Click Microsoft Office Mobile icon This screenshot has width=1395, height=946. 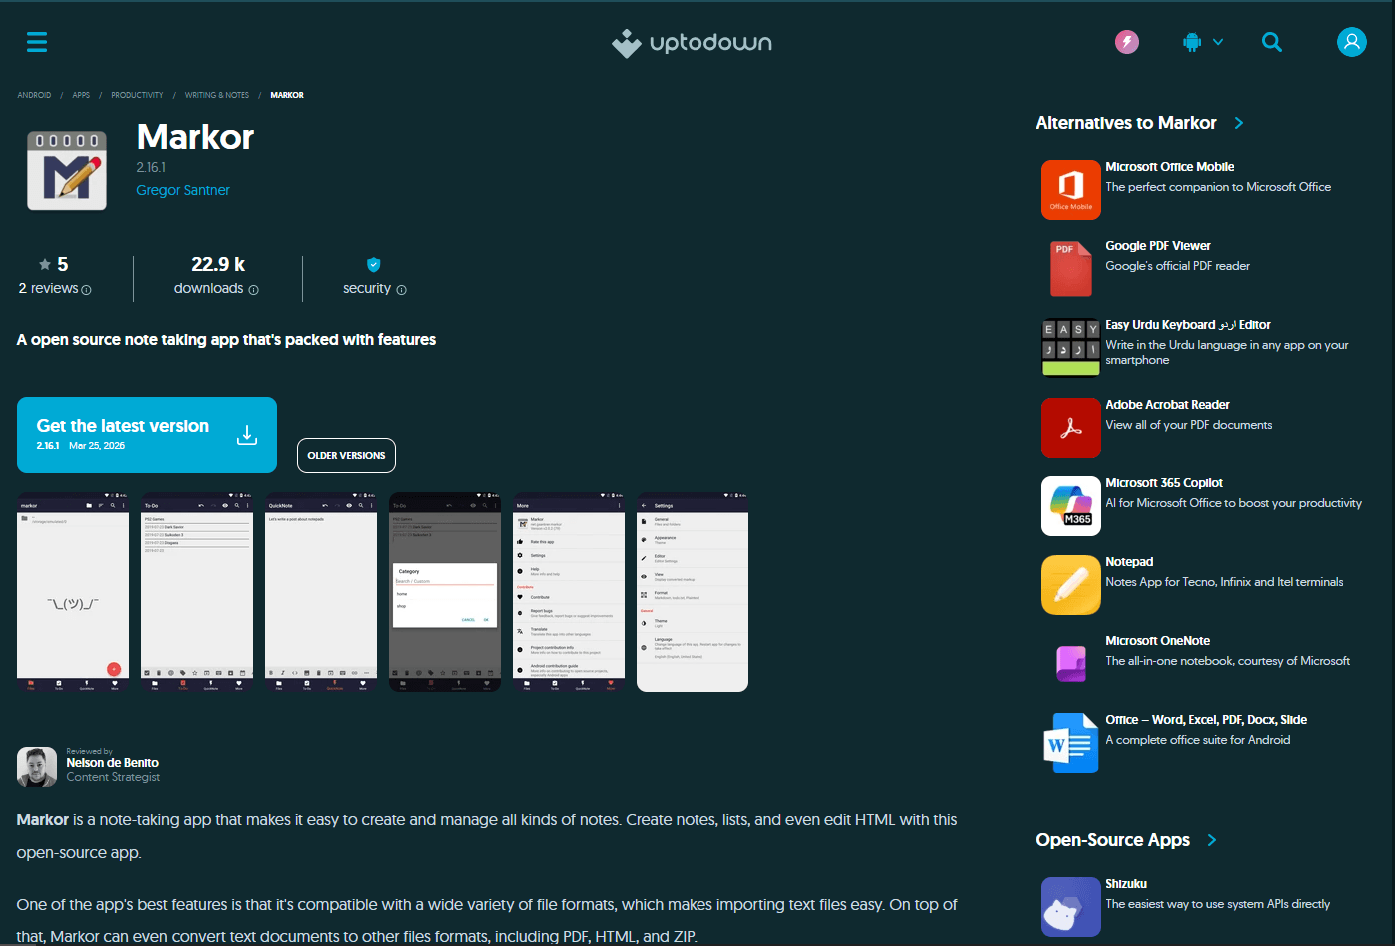click(1071, 190)
